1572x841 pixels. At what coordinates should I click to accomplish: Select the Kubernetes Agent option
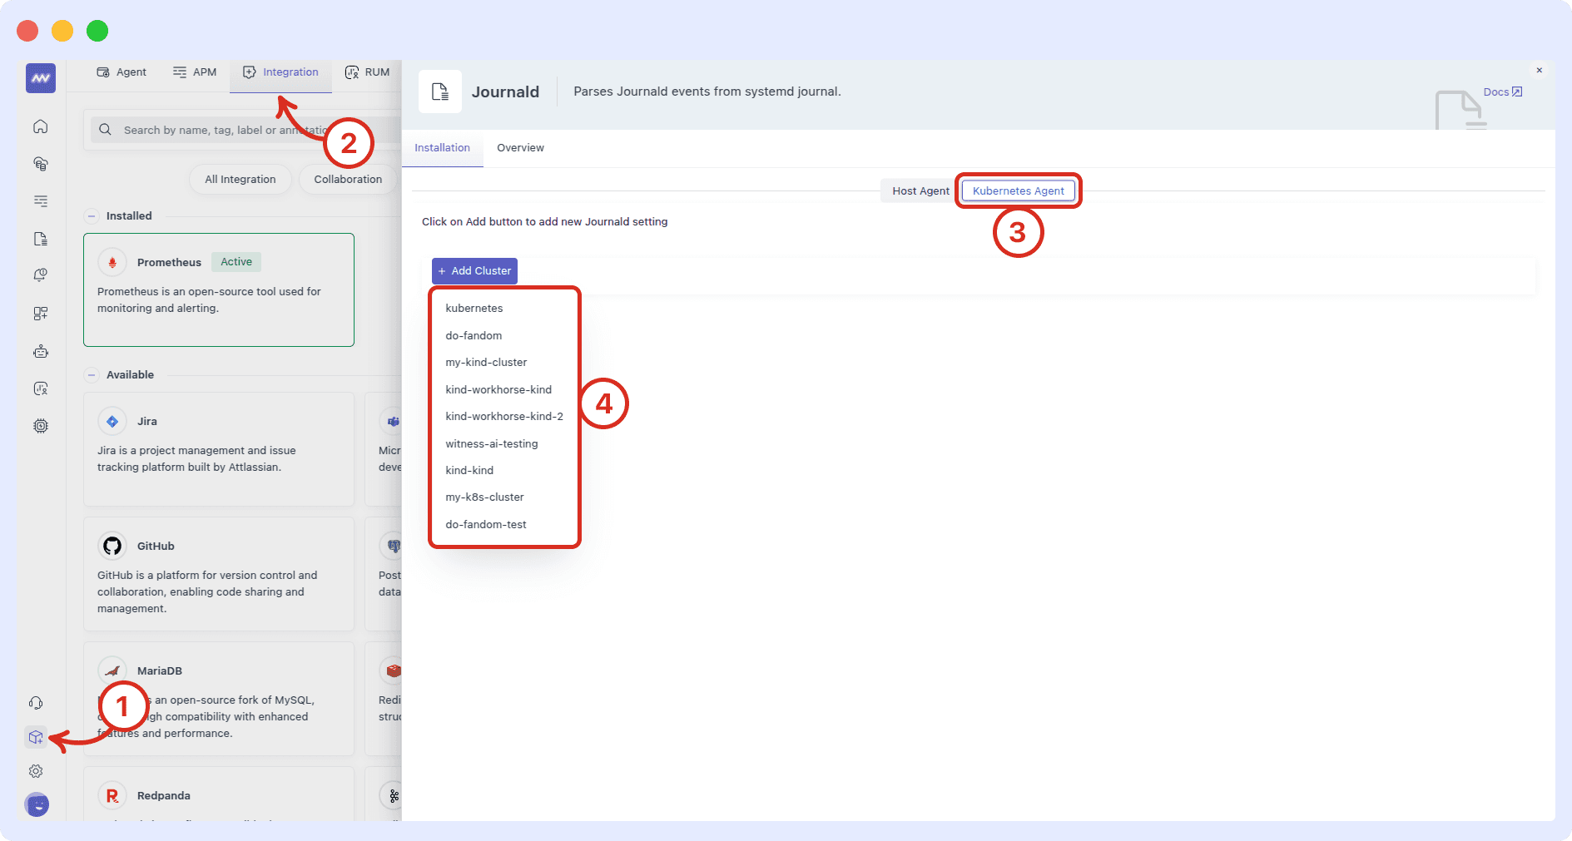click(x=1018, y=190)
